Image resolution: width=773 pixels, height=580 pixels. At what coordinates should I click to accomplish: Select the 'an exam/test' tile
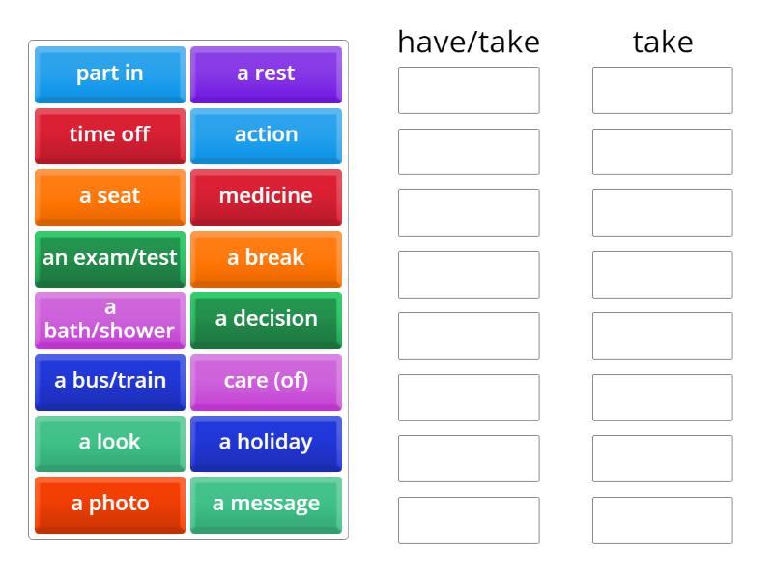click(x=109, y=259)
